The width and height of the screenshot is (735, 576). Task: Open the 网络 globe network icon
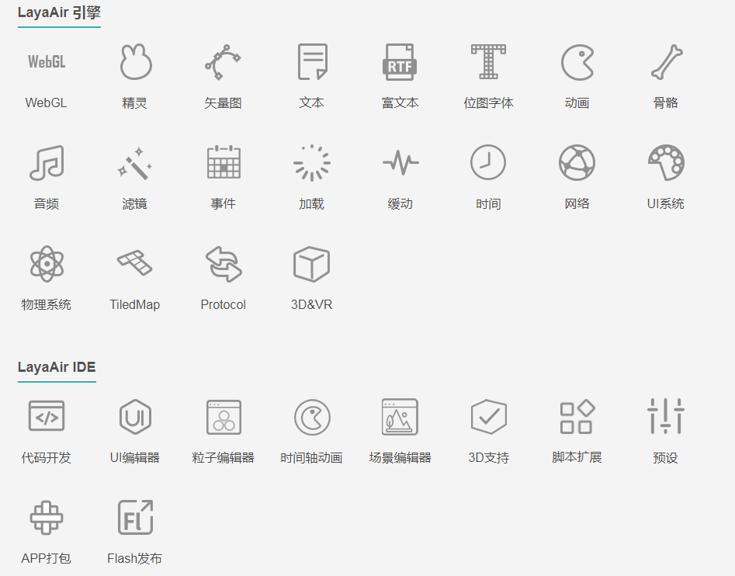(x=577, y=162)
